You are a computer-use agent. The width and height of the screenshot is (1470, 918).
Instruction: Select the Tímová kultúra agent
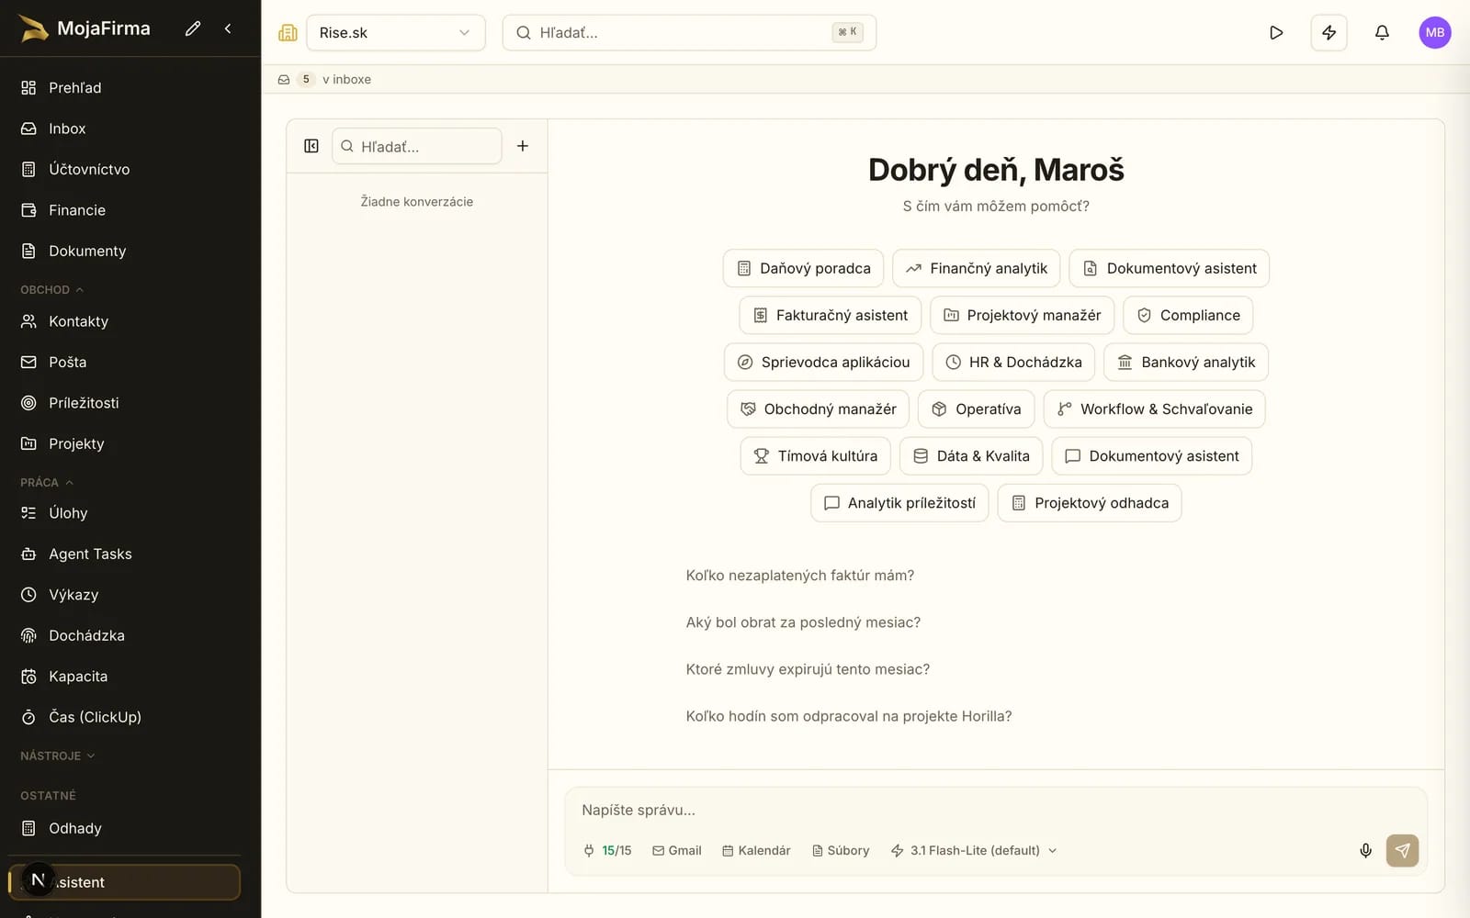(x=815, y=455)
